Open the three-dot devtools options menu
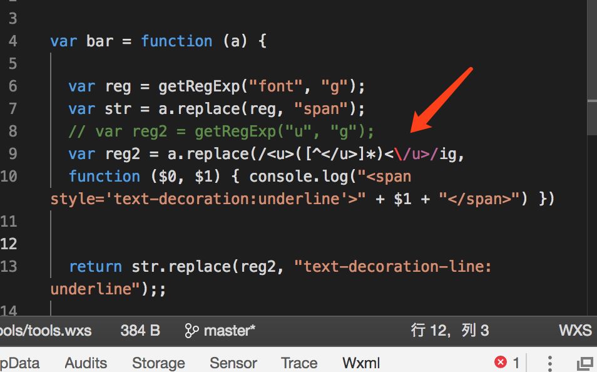Image resolution: width=597 pixels, height=372 pixels. tap(549, 363)
